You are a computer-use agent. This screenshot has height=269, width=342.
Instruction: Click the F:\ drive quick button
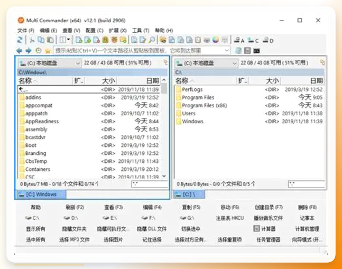click(149, 218)
